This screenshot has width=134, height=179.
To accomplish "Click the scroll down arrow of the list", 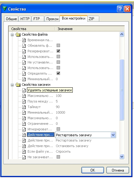I will [x=122, y=156].
